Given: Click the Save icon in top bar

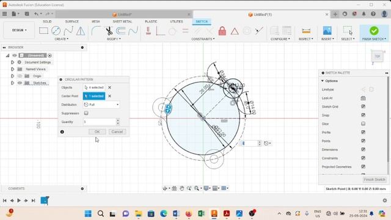Looking at the screenshot, I should (27, 14).
